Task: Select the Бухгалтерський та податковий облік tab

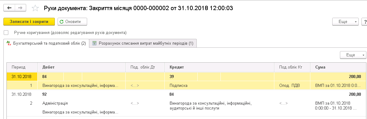Action: 46,43
